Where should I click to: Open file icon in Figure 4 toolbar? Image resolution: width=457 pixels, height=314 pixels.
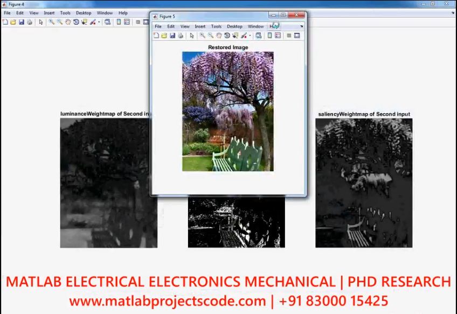click(x=13, y=22)
